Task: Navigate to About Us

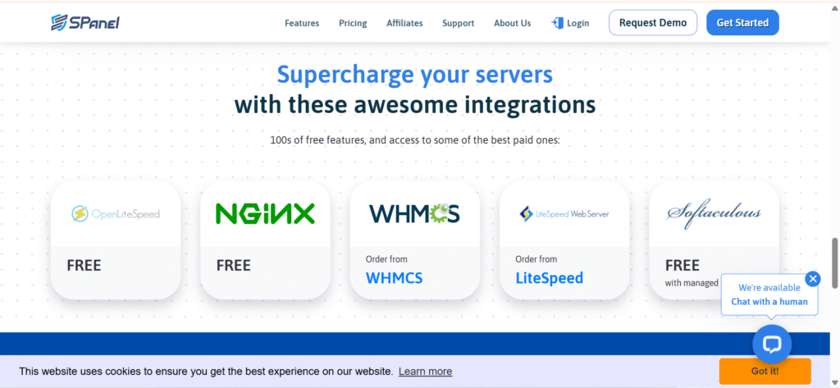Action: click(512, 23)
